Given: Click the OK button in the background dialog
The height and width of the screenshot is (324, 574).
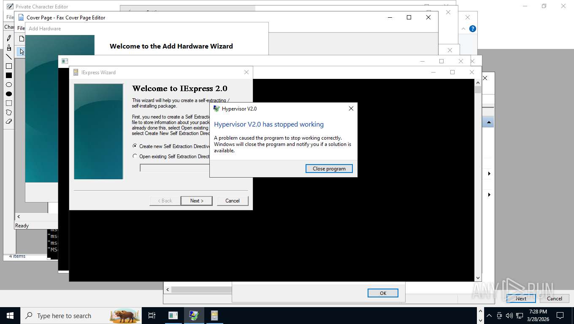Looking at the screenshot, I should click(383, 293).
